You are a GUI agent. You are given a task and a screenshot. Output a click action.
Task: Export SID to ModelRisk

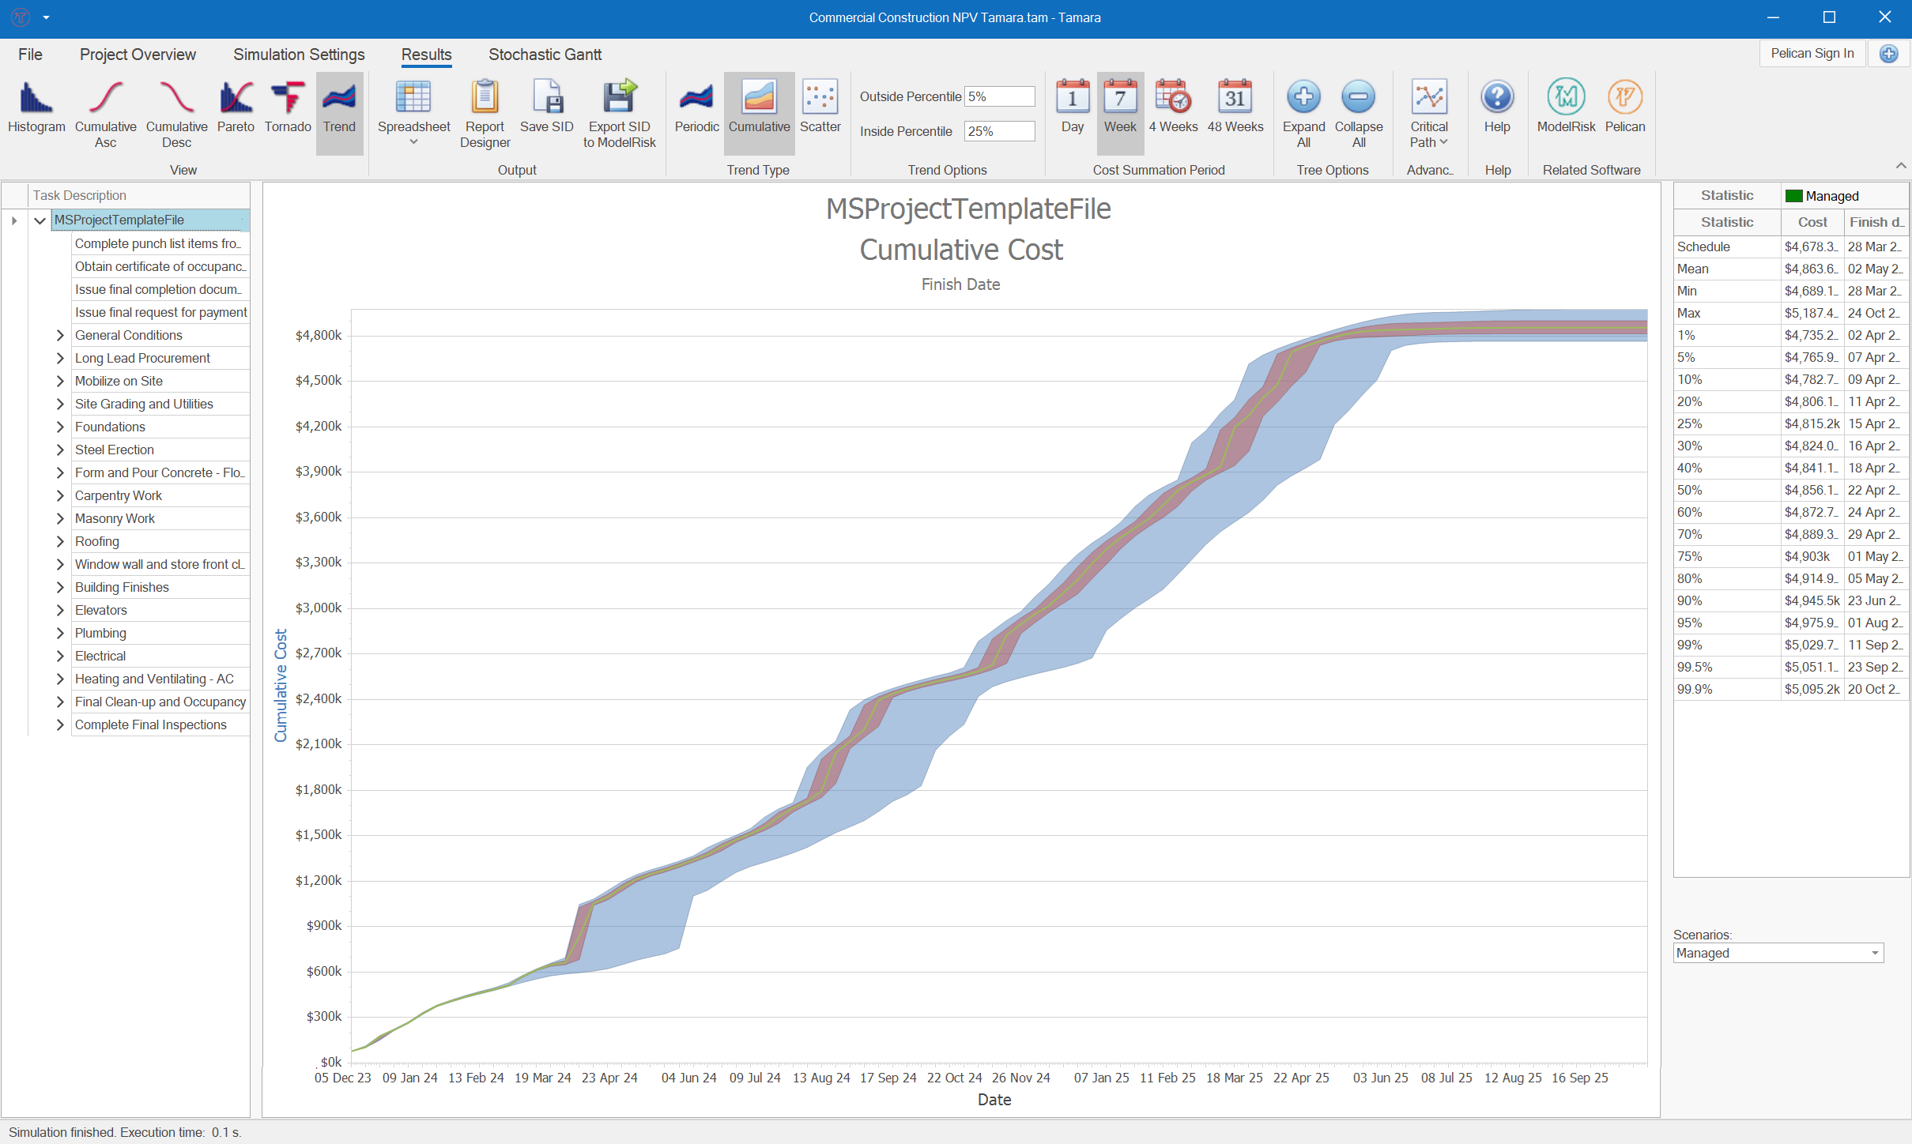619,111
